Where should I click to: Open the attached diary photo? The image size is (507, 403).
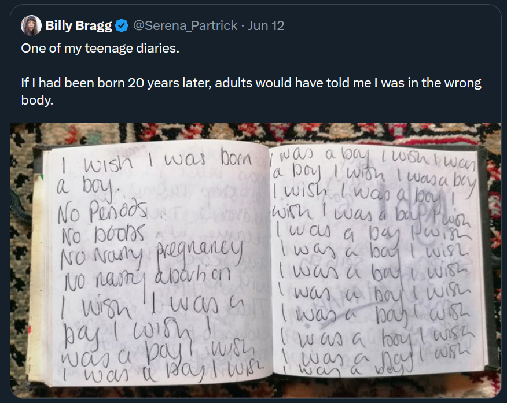256,260
